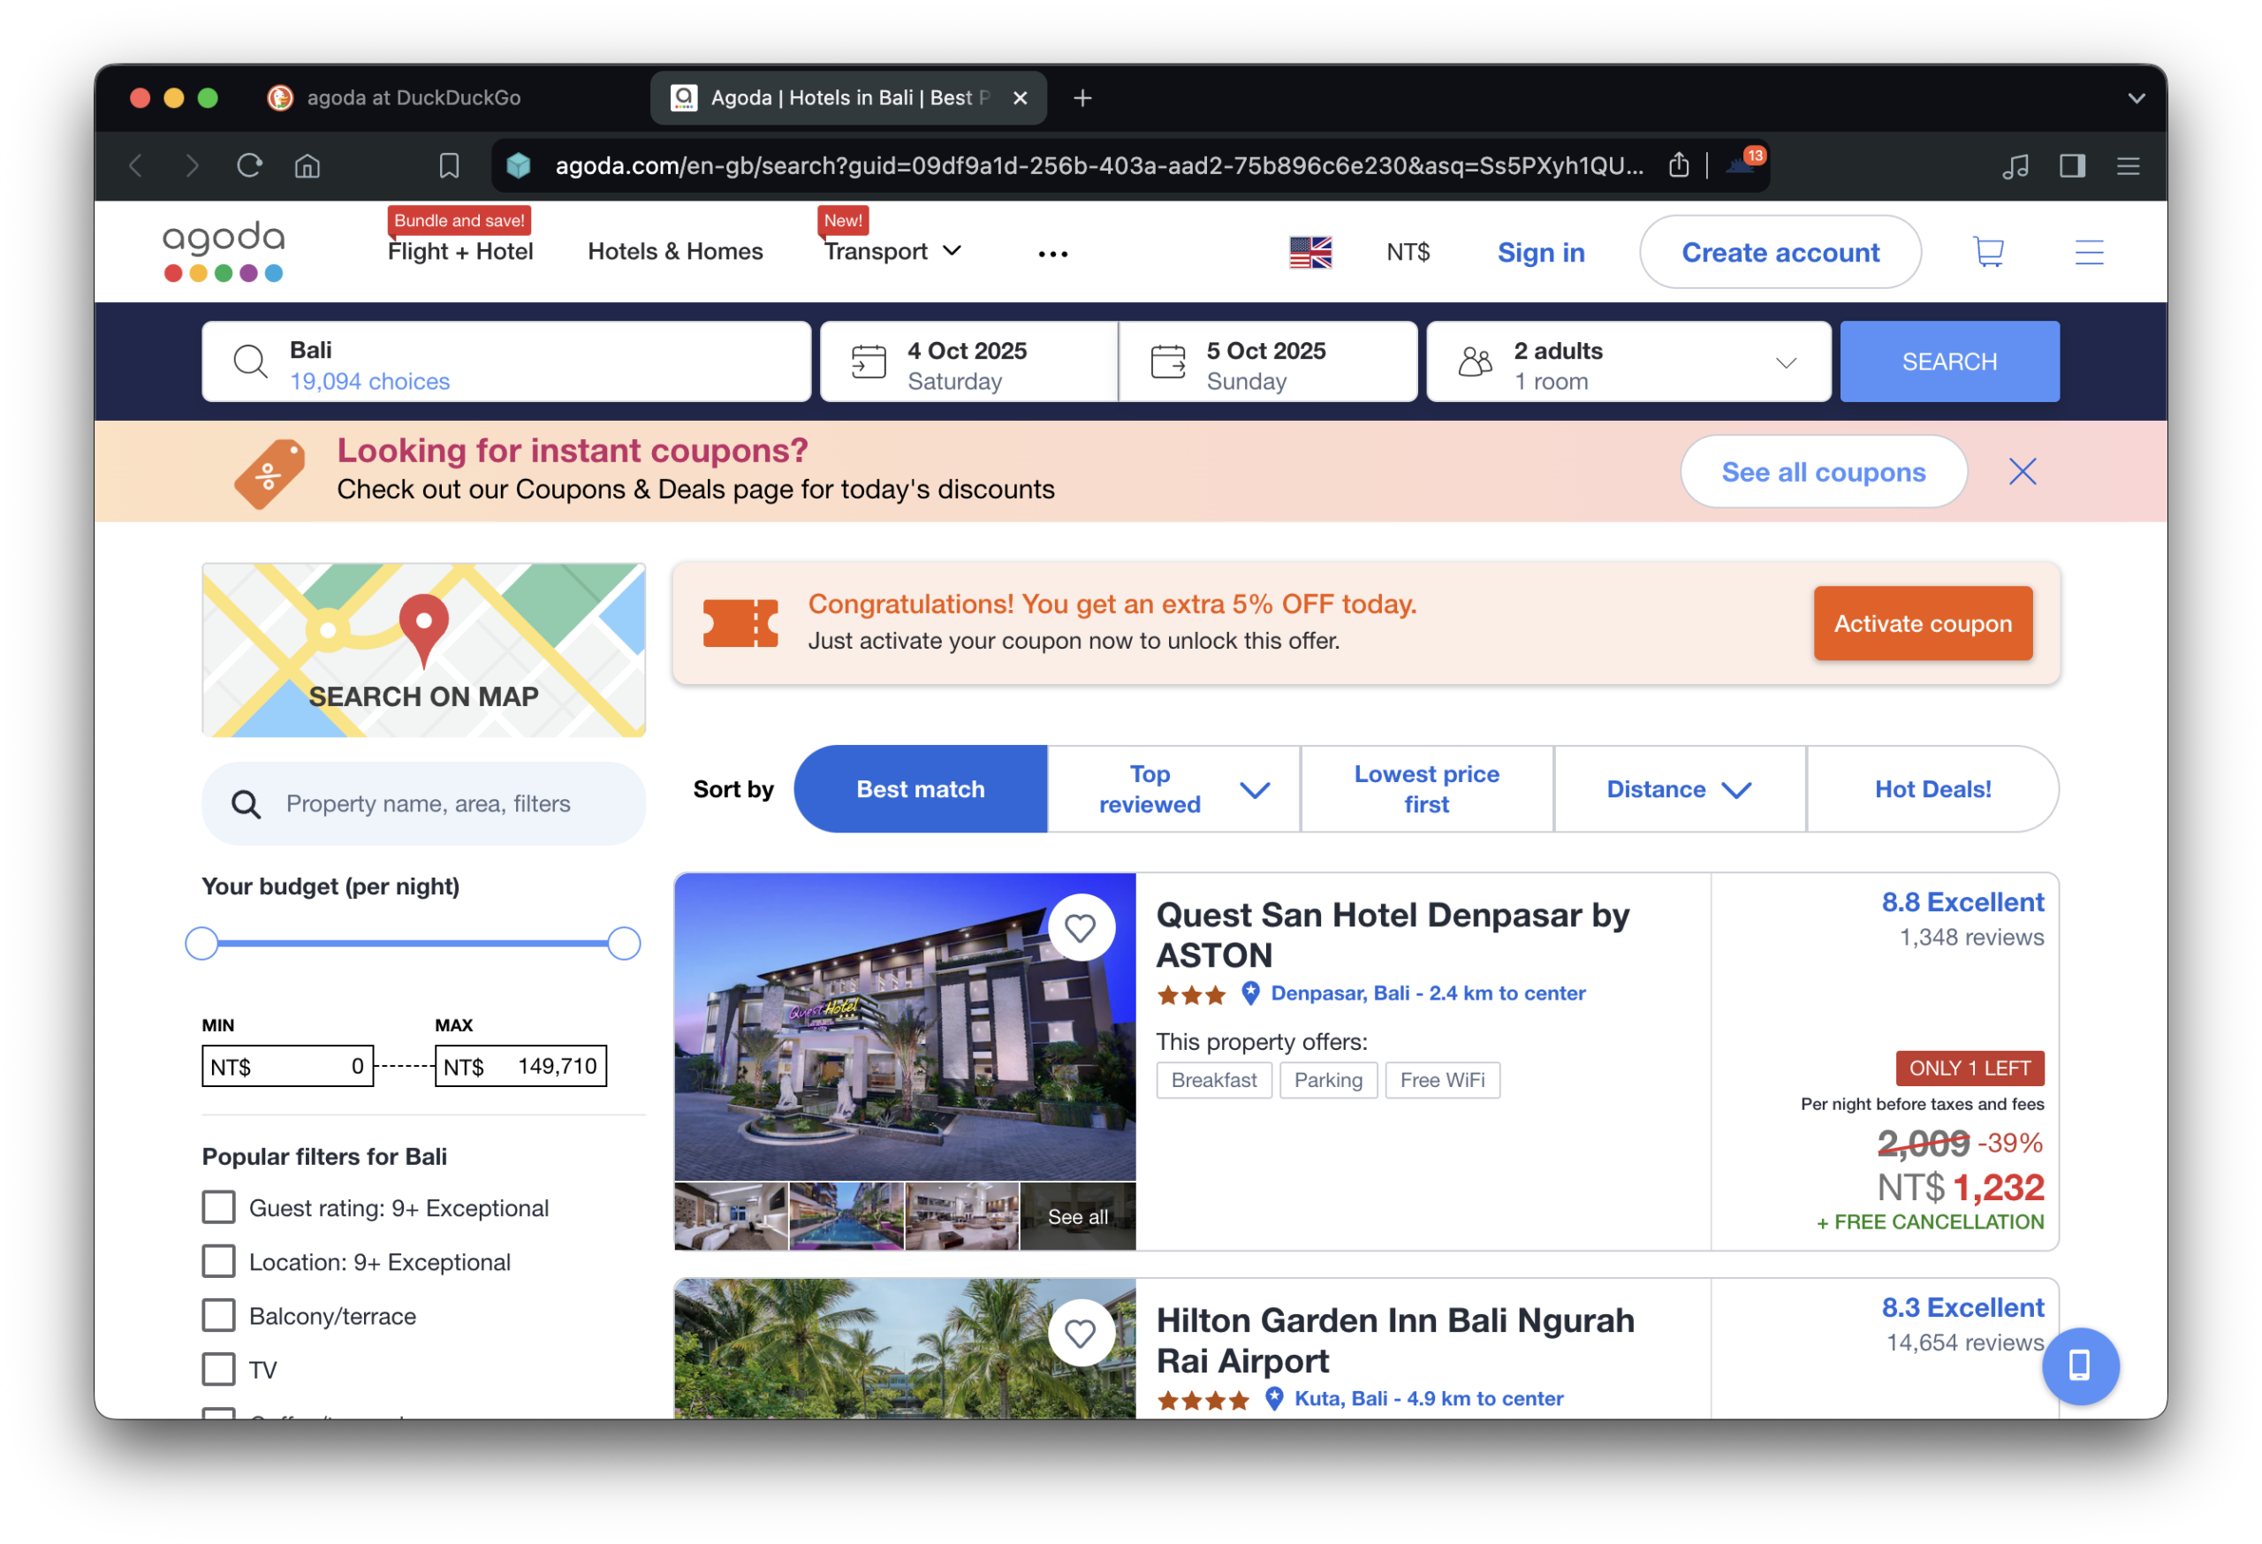Select the Lowest price first sort tab
Viewport: 2262px width, 1544px height.
(x=1426, y=788)
